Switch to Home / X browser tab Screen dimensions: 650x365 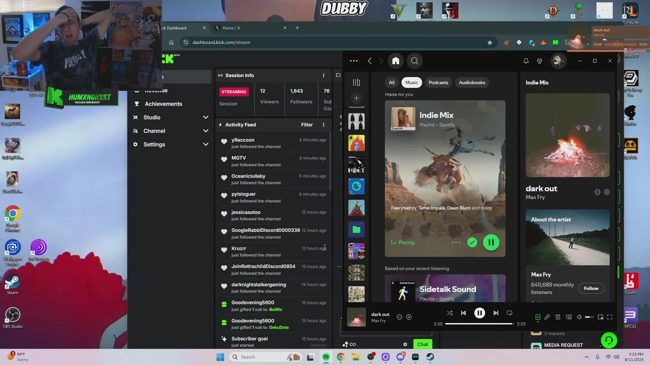(x=248, y=28)
